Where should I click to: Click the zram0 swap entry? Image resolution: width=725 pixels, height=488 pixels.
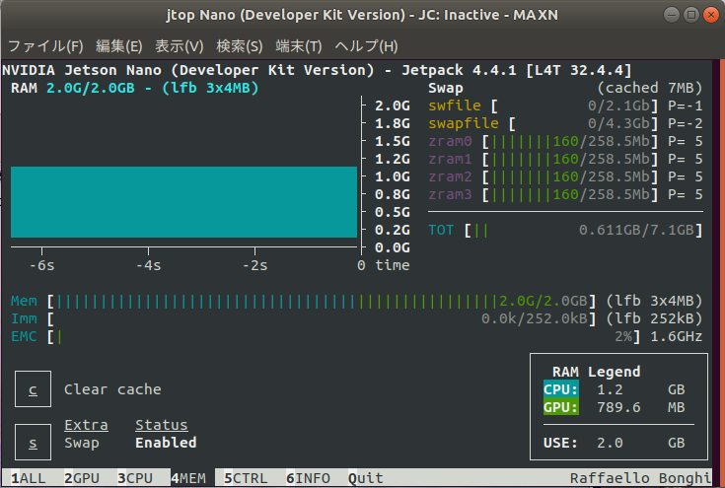[x=565, y=141]
